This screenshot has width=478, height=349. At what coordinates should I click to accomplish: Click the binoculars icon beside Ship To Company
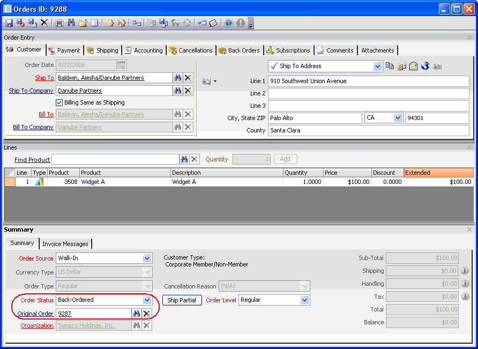pyautogui.click(x=178, y=91)
